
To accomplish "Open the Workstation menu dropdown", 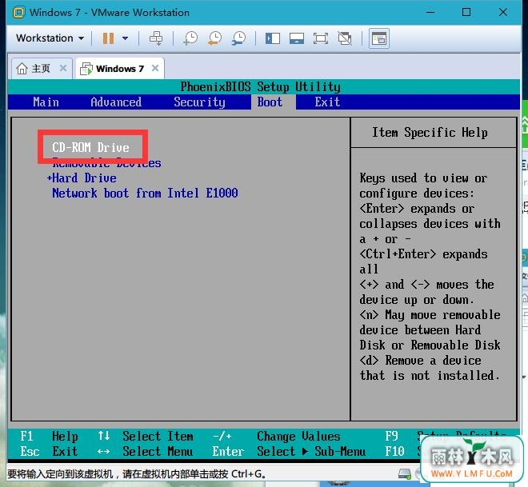I will click(50, 38).
